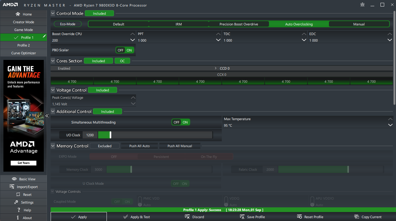Collapse the Additional Control section
This screenshot has width=396, height=221.
53,111
